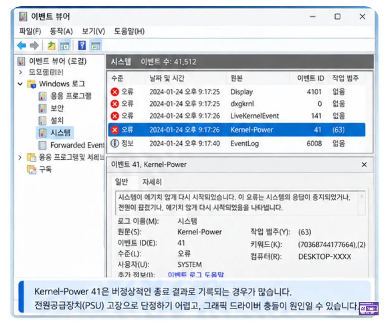Click the Back arrow toolbar icon
Viewport: 386px width, 326px height.
21,46
